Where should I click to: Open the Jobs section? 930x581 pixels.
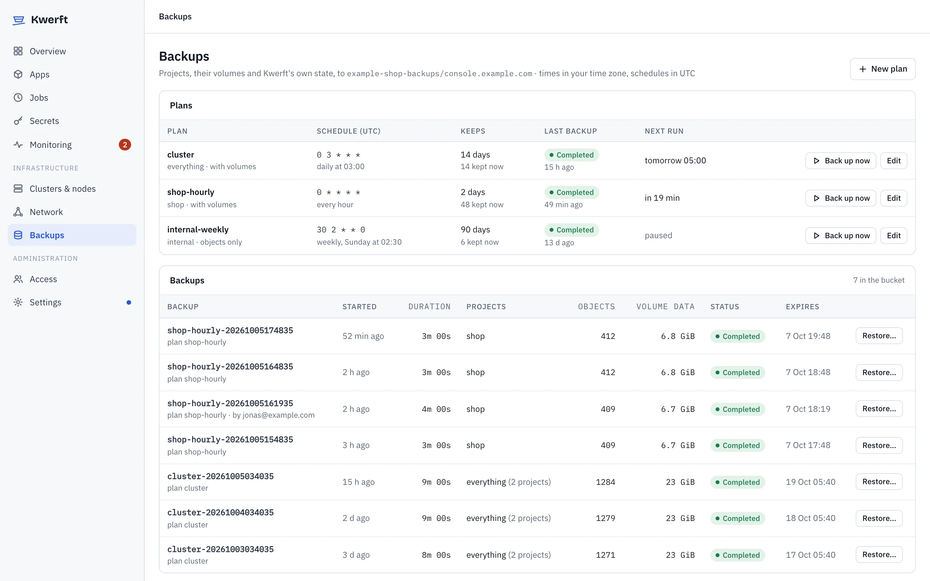pyautogui.click(x=72, y=97)
